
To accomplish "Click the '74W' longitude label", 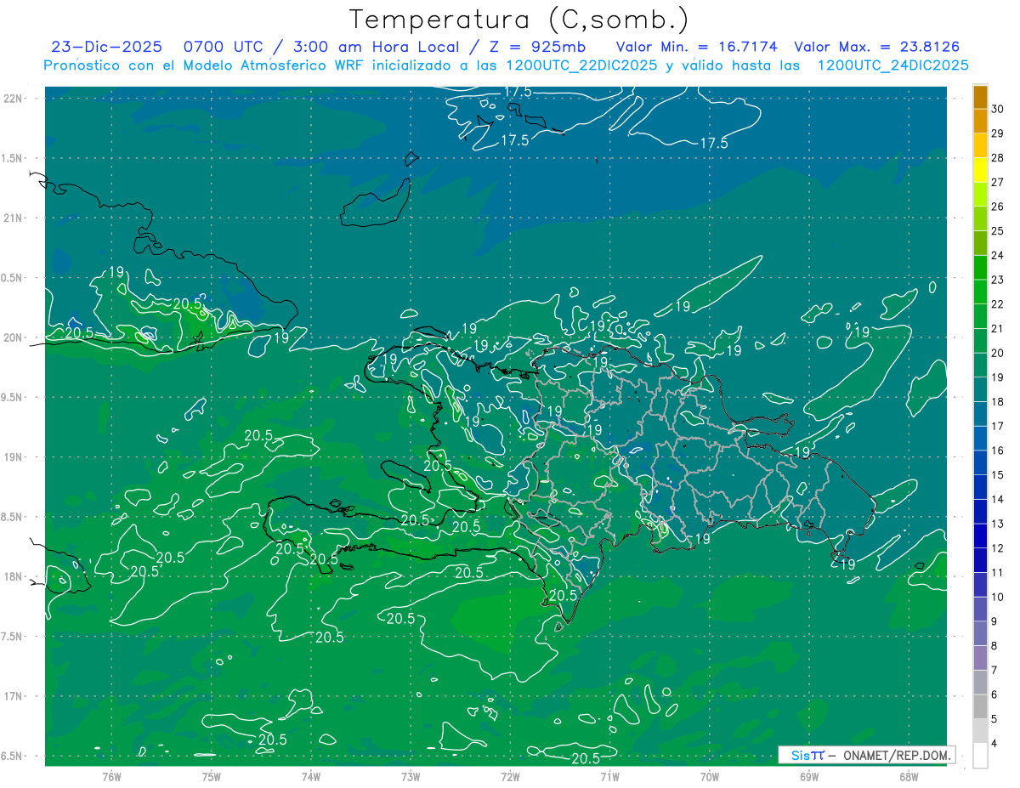I will [310, 777].
